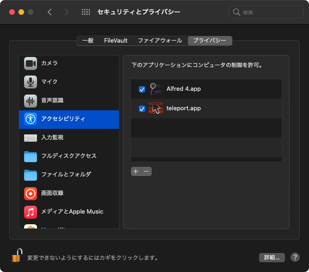Click the Screen Recording (画面収録) icon

31,194
